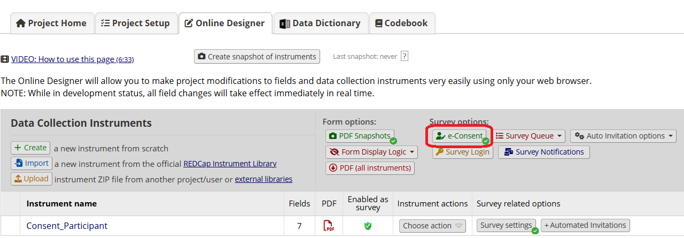Select the Online Designer tab

pyautogui.click(x=225, y=23)
